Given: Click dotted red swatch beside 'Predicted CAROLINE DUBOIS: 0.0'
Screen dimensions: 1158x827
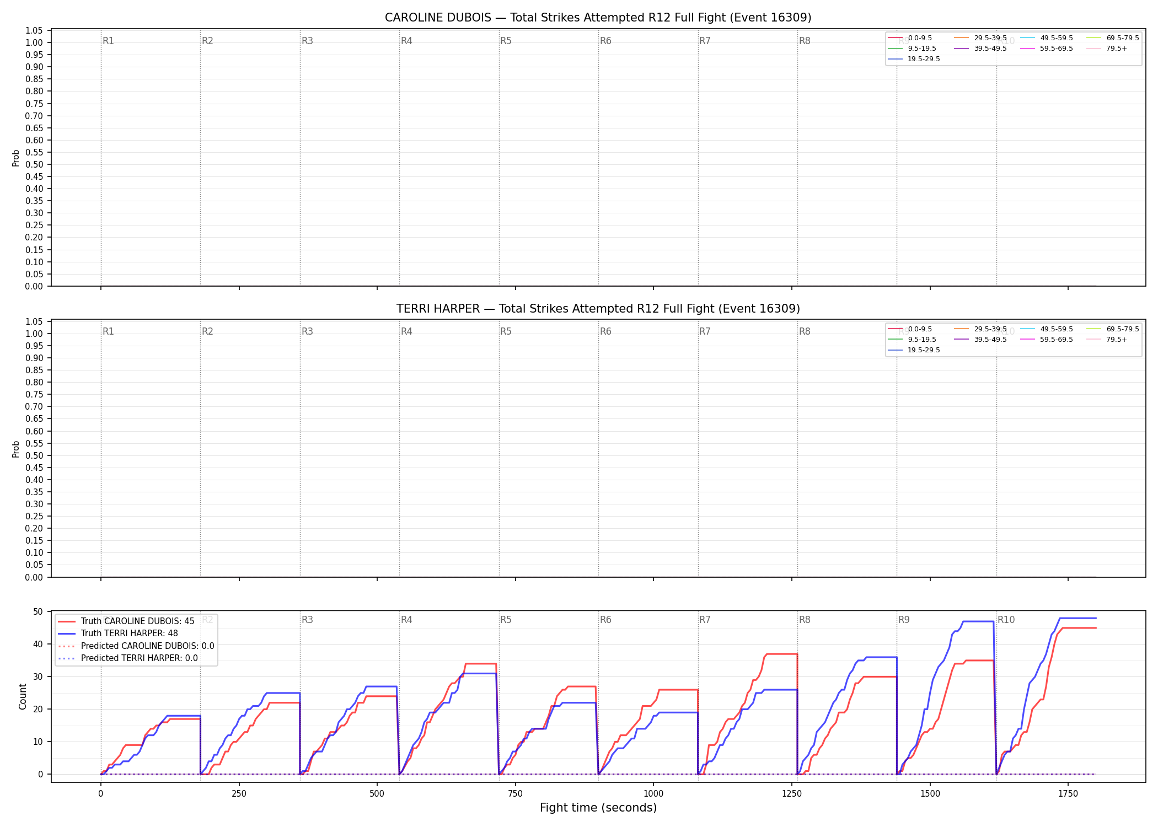Looking at the screenshot, I should click(x=66, y=646).
